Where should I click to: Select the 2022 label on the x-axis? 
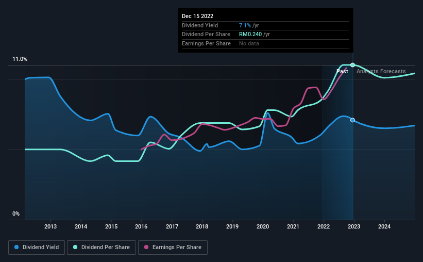point(324,226)
